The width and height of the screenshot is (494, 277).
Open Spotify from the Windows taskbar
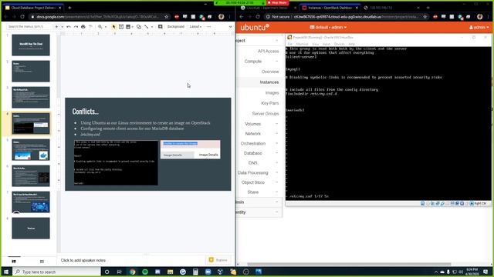(x=145, y=272)
